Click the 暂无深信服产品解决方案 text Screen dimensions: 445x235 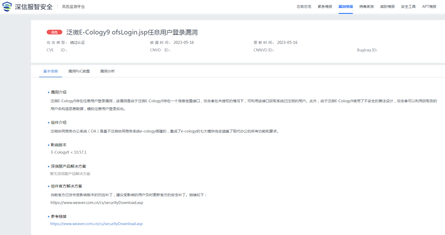click(70, 174)
